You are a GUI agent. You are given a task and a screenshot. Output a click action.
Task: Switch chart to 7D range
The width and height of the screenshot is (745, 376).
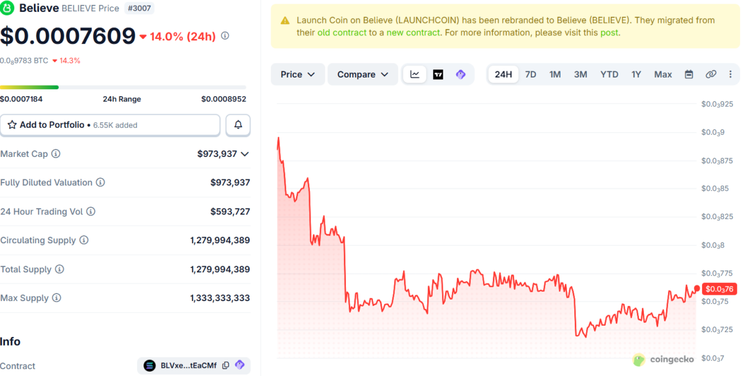[531, 74]
